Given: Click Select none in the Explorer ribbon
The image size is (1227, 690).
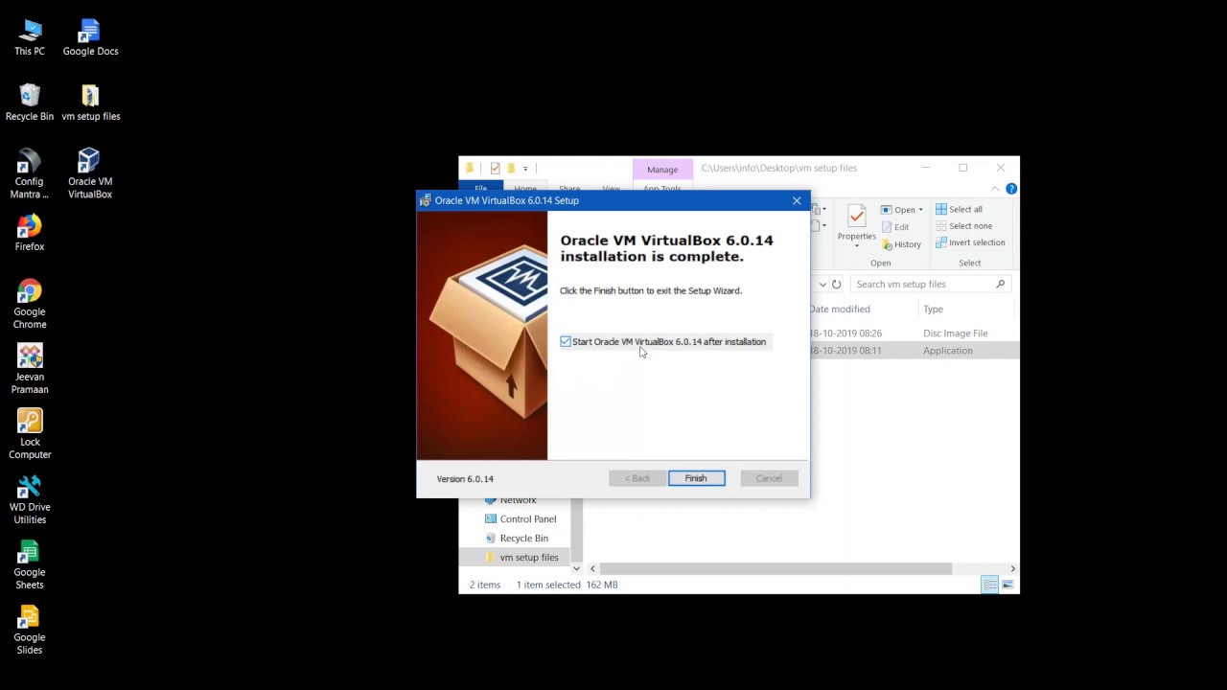Looking at the screenshot, I should tap(963, 226).
